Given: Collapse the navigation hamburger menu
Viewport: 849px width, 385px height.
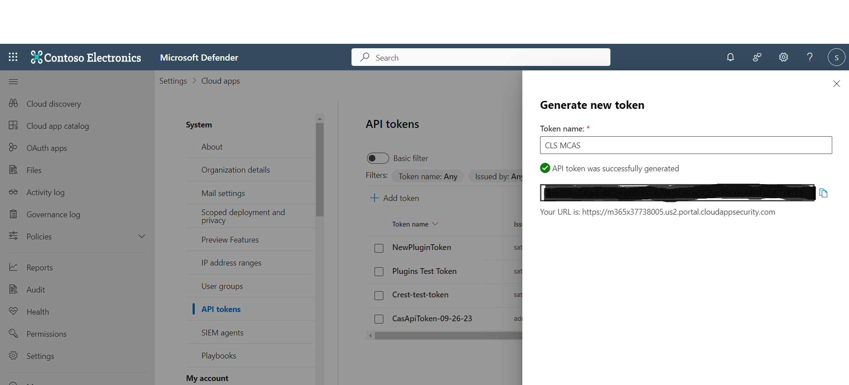Looking at the screenshot, I should pyautogui.click(x=13, y=81).
